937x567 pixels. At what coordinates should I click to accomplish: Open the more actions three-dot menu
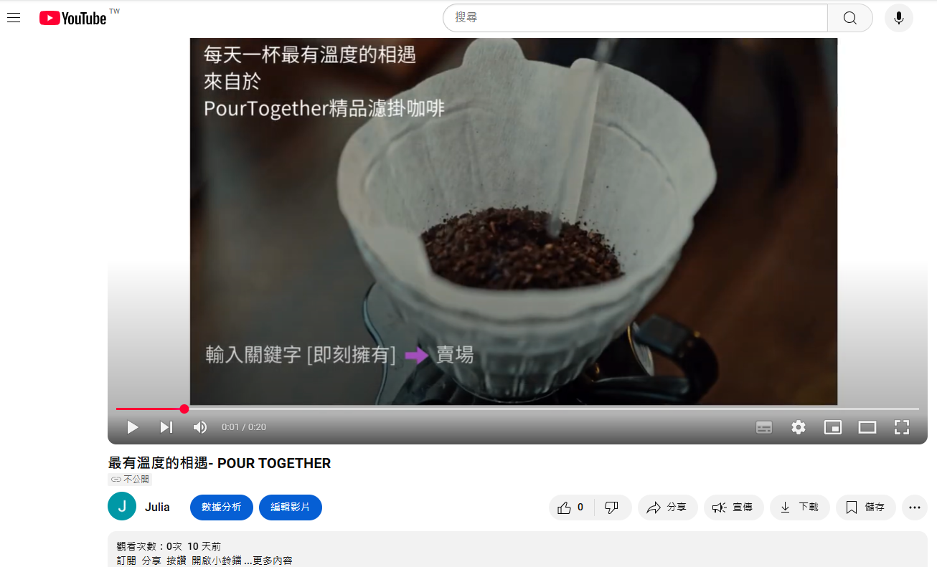pyautogui.click(x=914, y=508)
